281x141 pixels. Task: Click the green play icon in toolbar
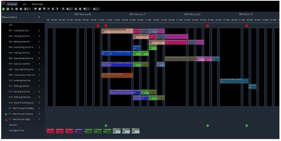click(3, 9)
